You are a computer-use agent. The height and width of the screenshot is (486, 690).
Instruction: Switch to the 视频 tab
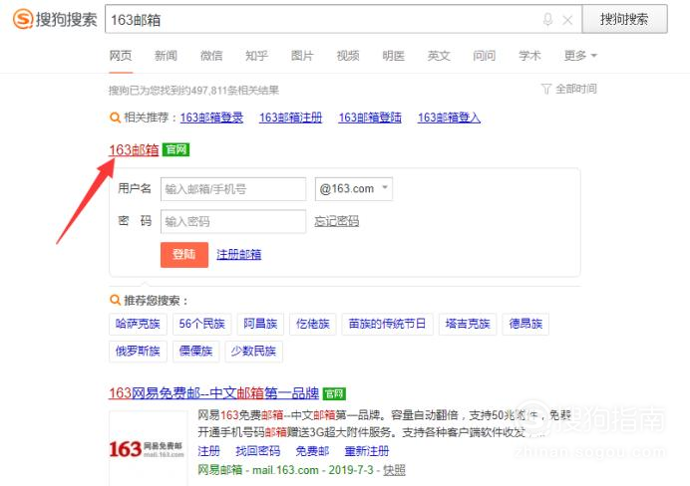coord(348,56)
